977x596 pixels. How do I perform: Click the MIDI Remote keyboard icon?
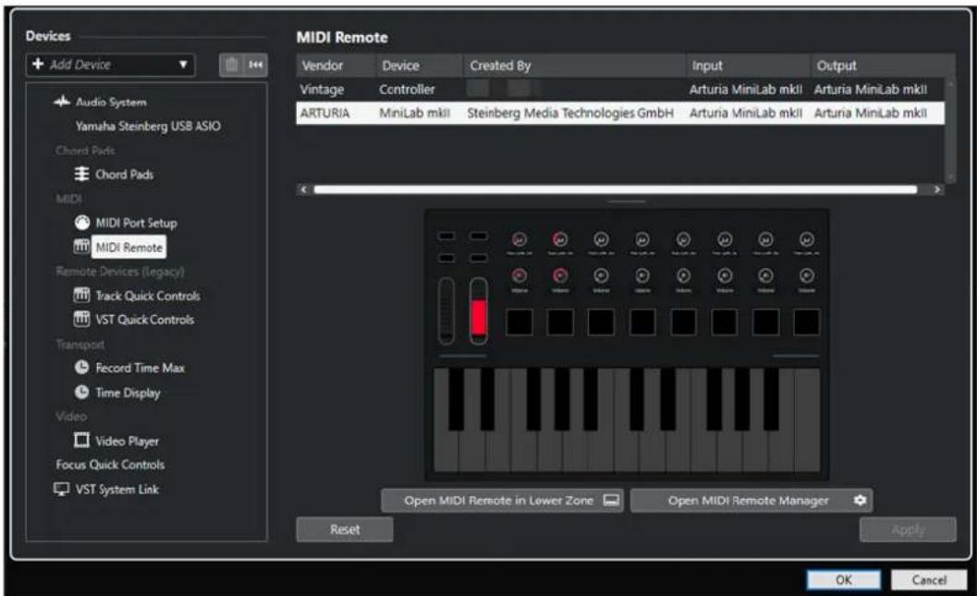[81, 247]
